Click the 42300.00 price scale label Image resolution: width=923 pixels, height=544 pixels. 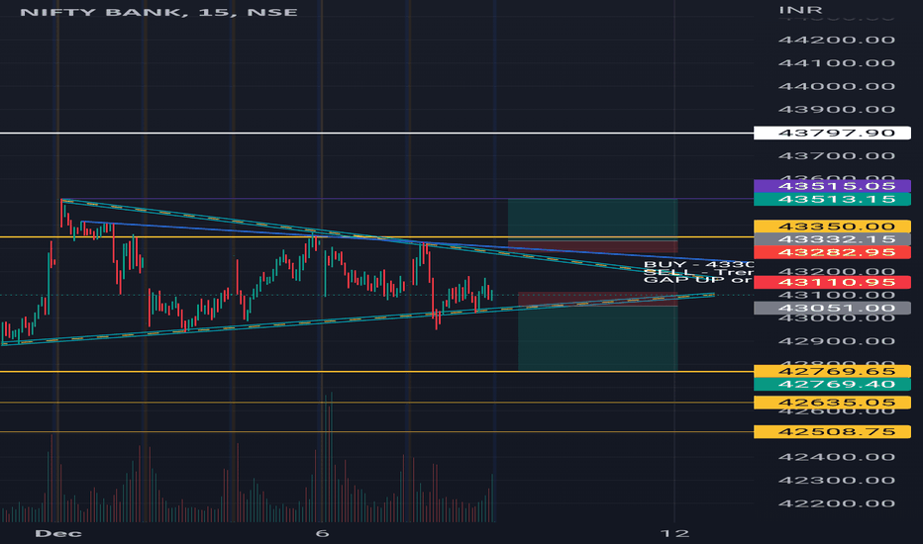coord(837,481)
